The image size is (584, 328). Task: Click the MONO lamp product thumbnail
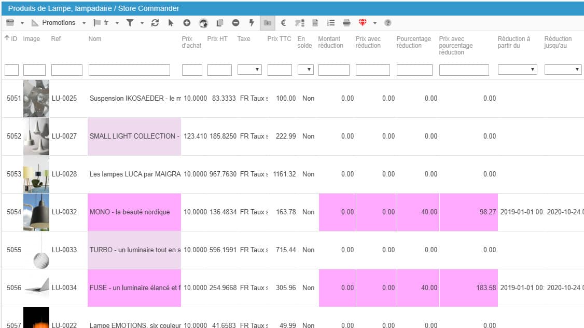click(36, 212)
